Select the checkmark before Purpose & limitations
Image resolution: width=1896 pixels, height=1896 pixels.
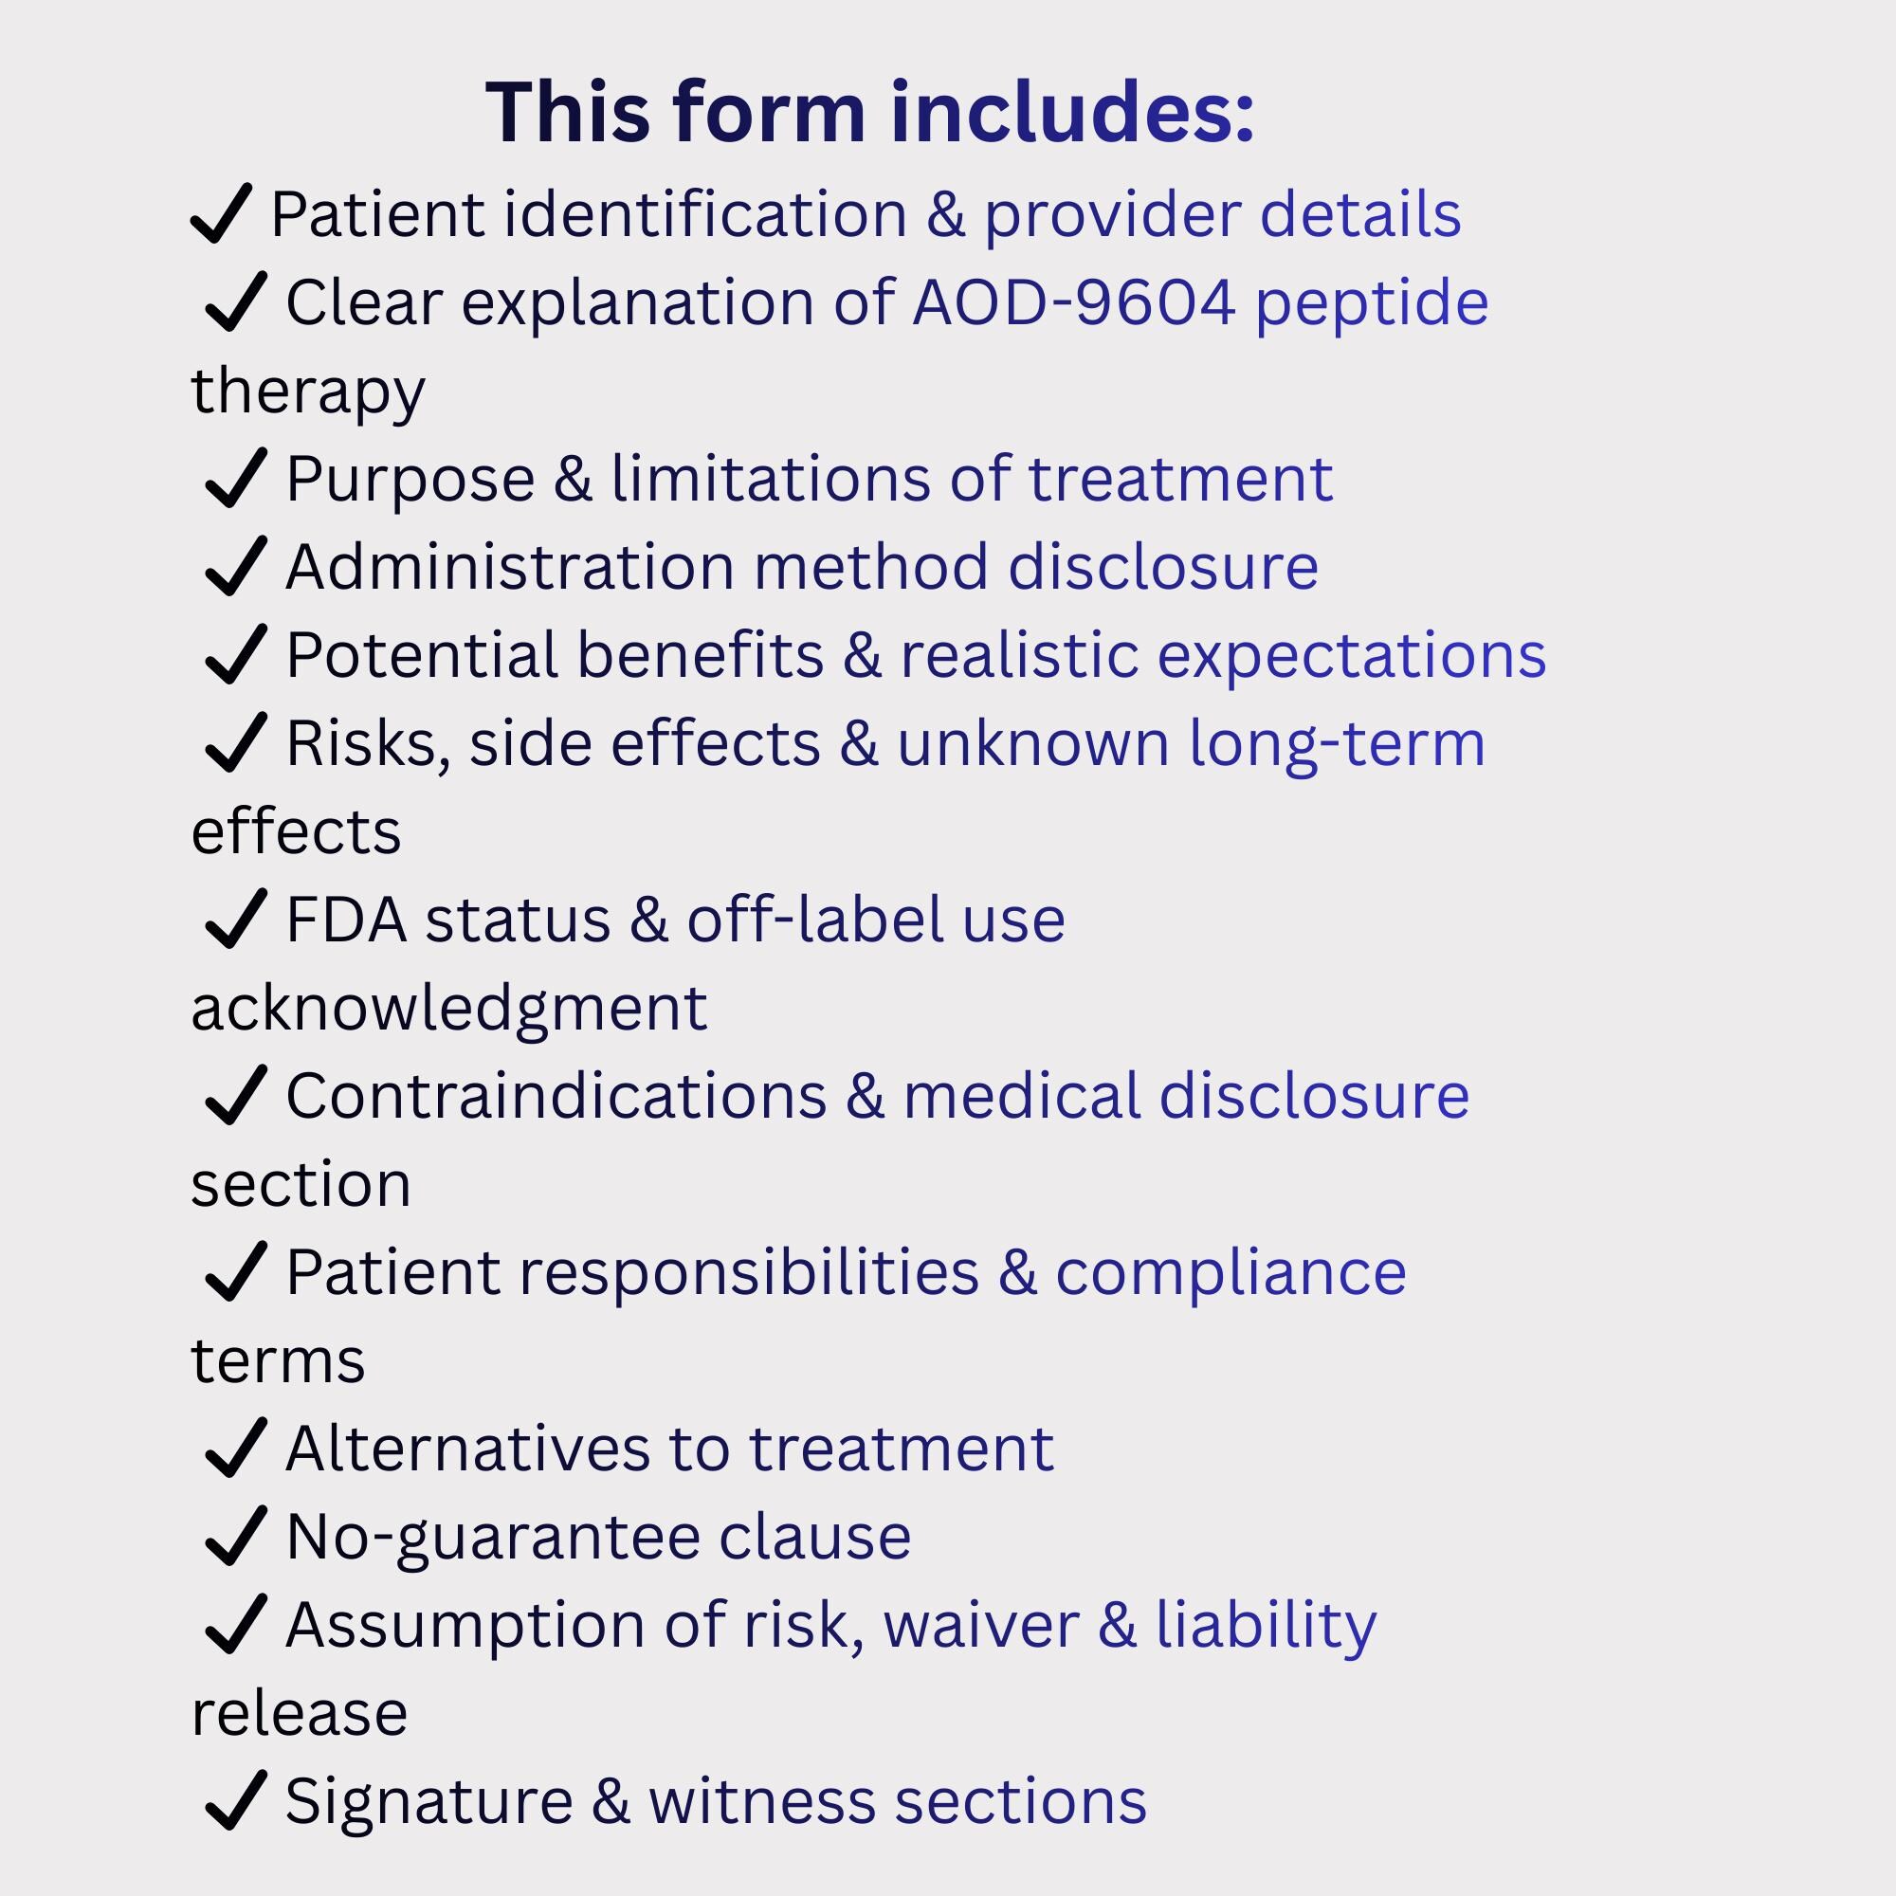[x=236, y=478]
